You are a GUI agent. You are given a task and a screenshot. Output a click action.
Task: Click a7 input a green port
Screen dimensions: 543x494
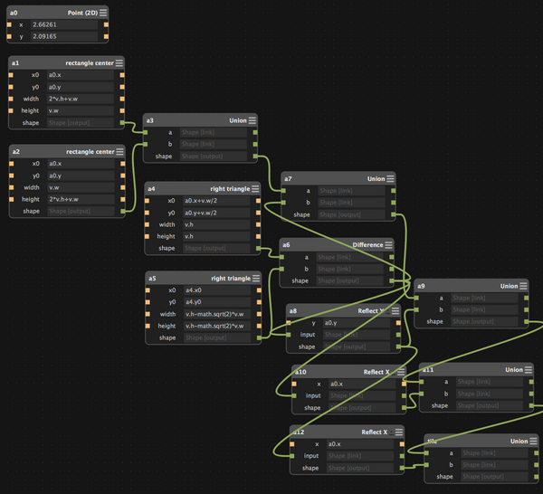pos(283,191)
